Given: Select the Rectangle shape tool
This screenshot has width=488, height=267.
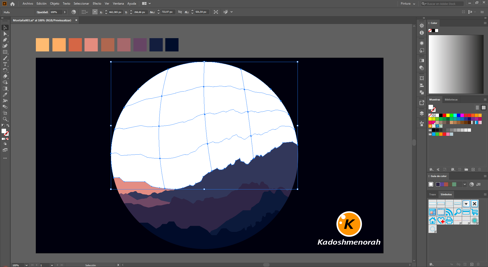Looking at the screenshot, I should pyautogui.click(x=5, y=52).
